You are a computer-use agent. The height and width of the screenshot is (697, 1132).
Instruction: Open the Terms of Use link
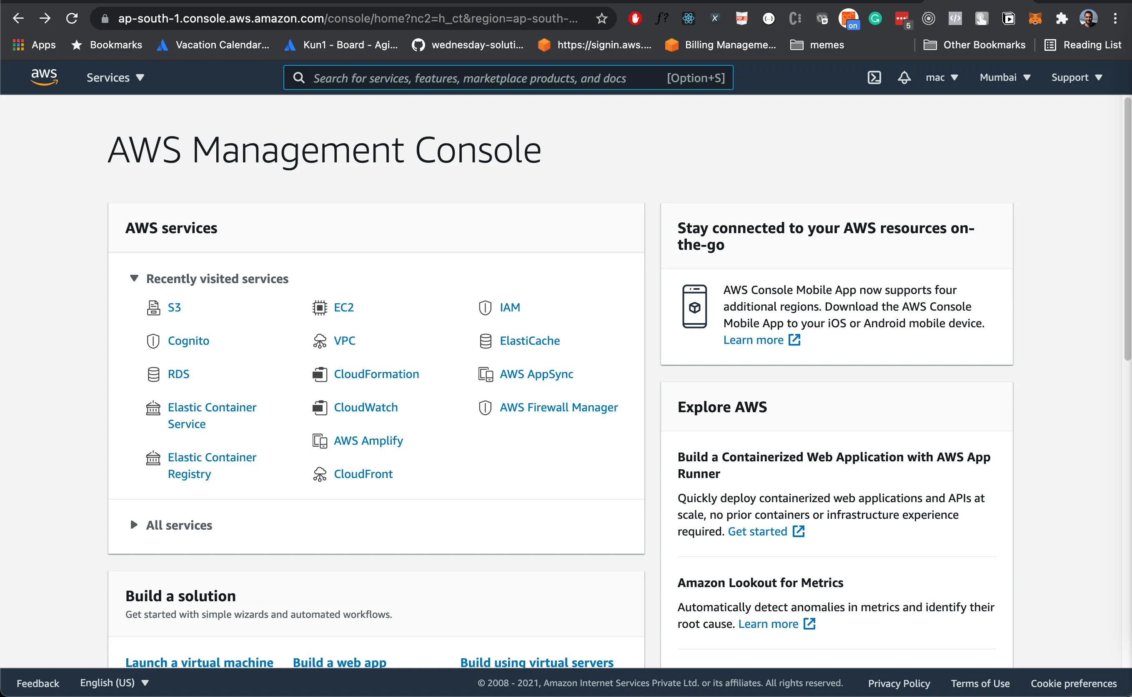980,683
